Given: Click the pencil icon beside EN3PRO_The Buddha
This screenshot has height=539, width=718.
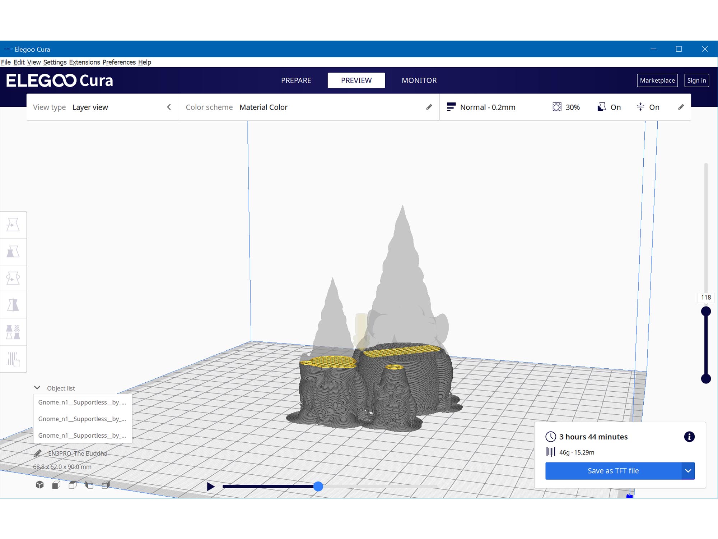Looking at the screenshot, I should point(38,453).
